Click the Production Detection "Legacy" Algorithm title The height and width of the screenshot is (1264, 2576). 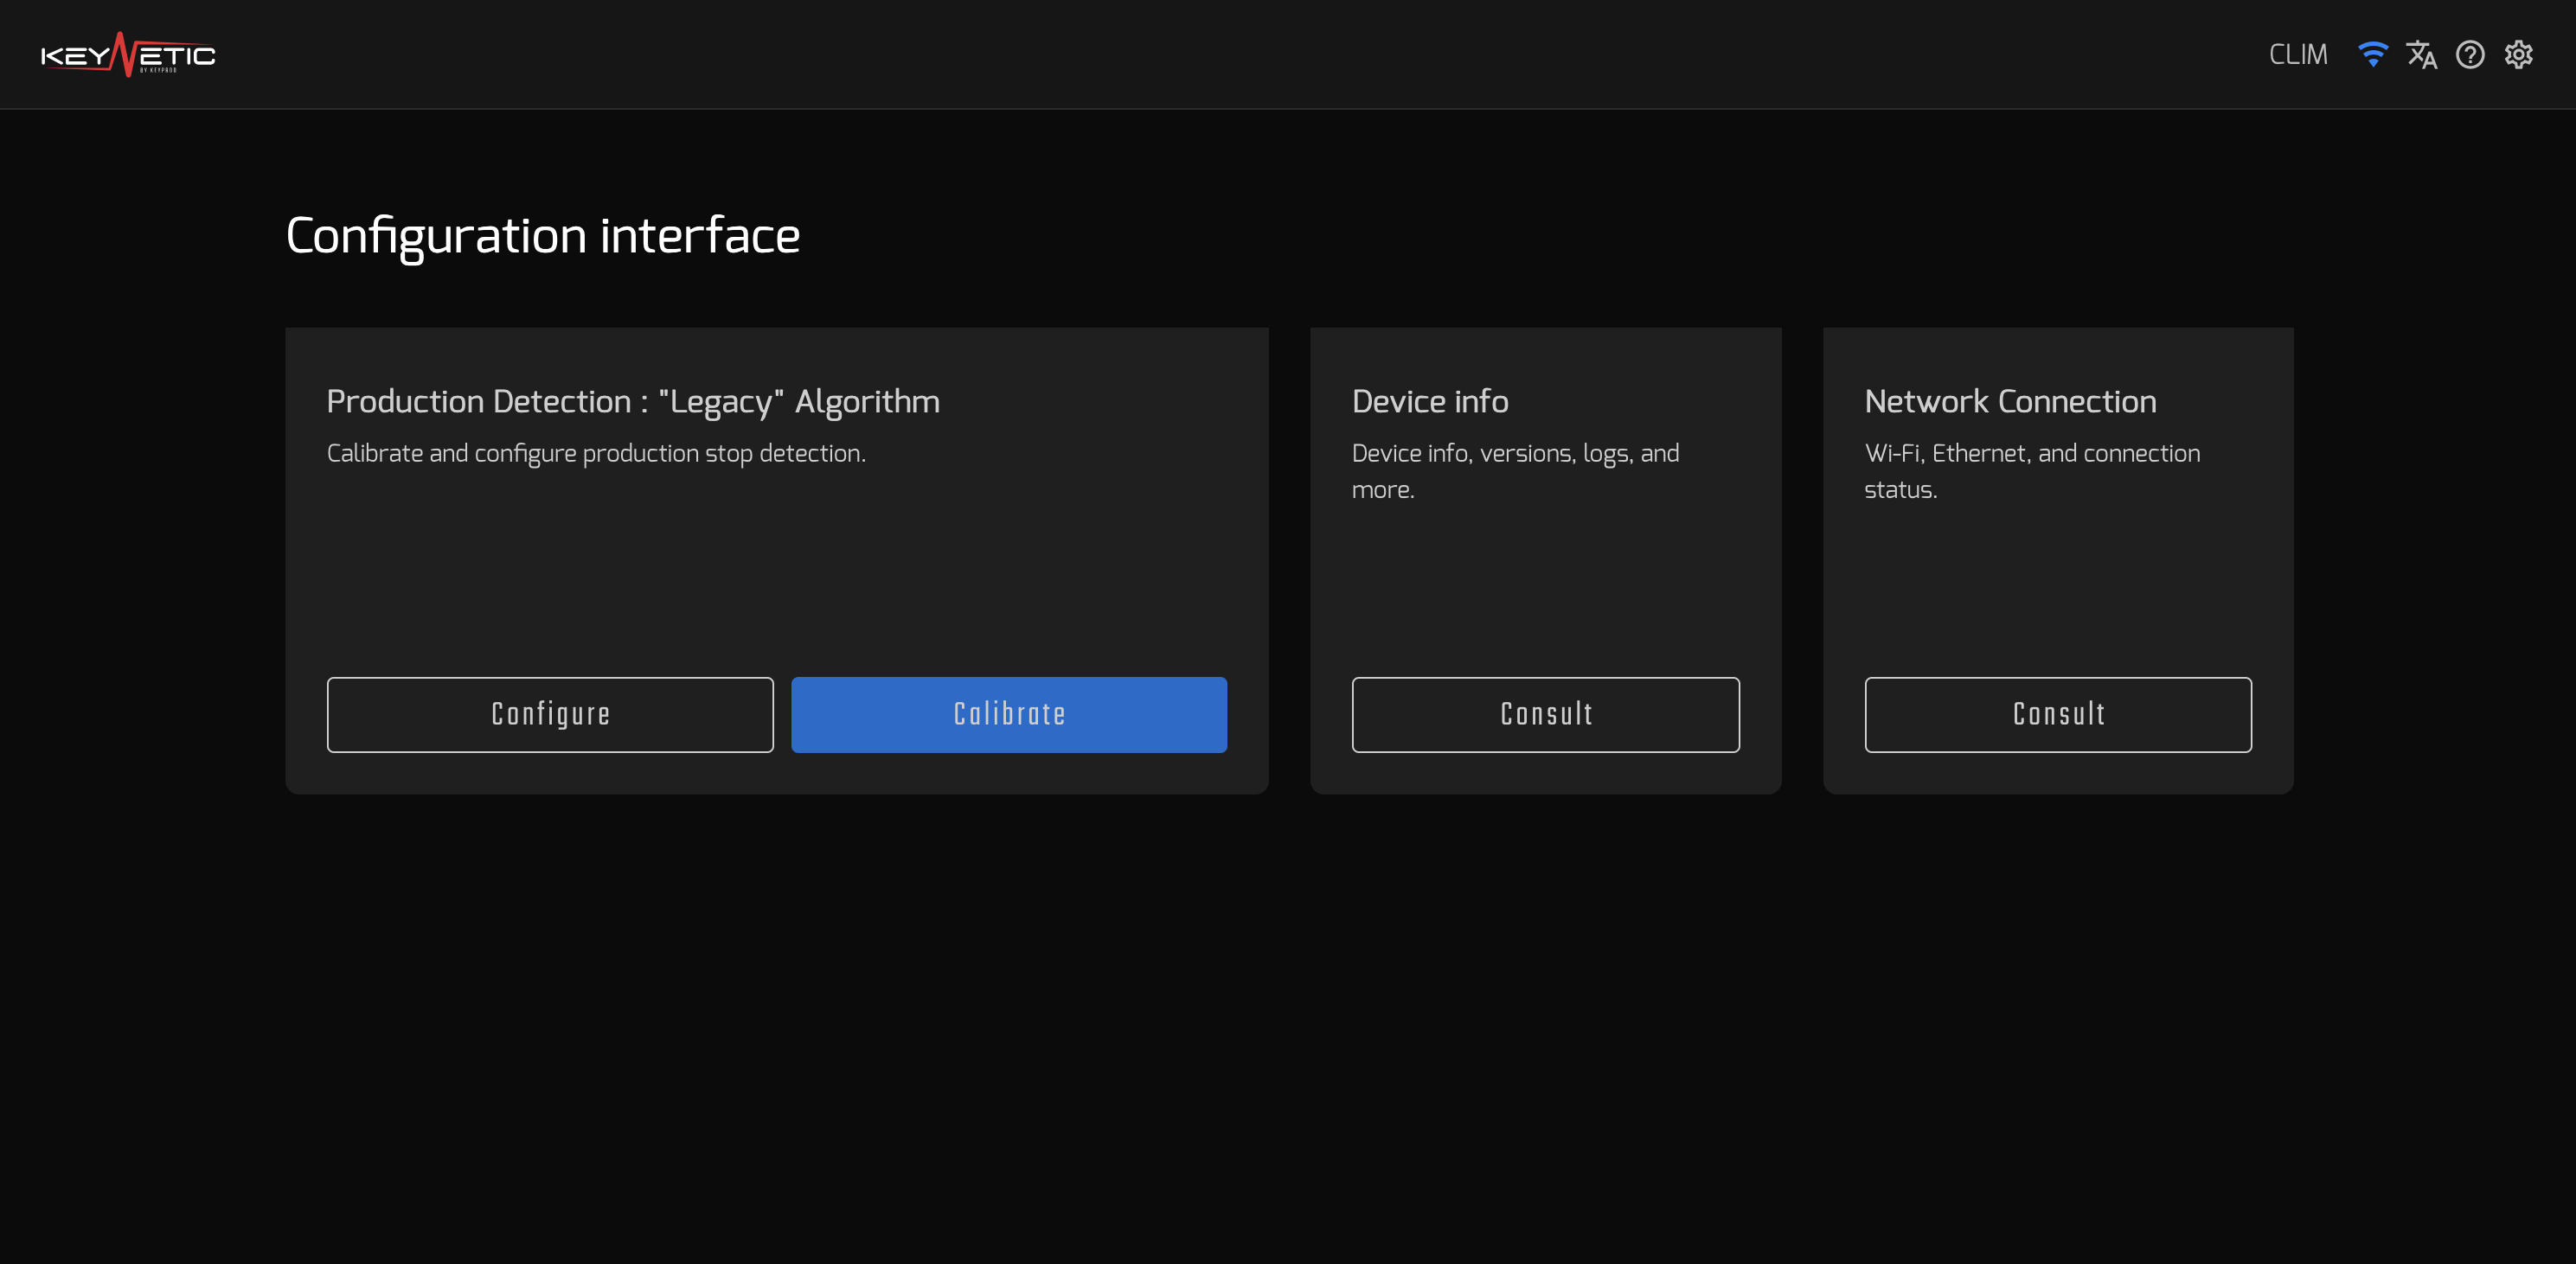point(633,402)
